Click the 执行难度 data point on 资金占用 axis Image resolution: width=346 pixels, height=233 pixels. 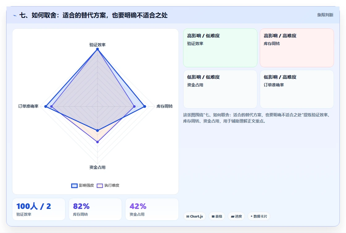click(x=98, y=142)
